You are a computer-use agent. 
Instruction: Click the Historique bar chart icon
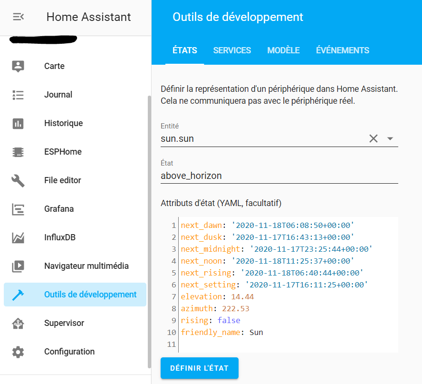pyautogui.click(x=18, y=123)
